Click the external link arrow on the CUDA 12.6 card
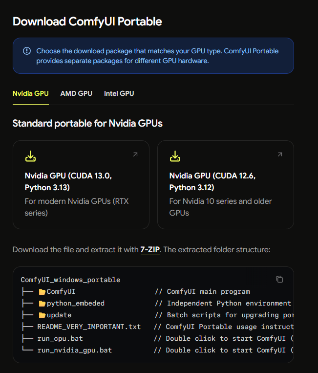This screenshot has width=318, height=373. coord(280,154)
